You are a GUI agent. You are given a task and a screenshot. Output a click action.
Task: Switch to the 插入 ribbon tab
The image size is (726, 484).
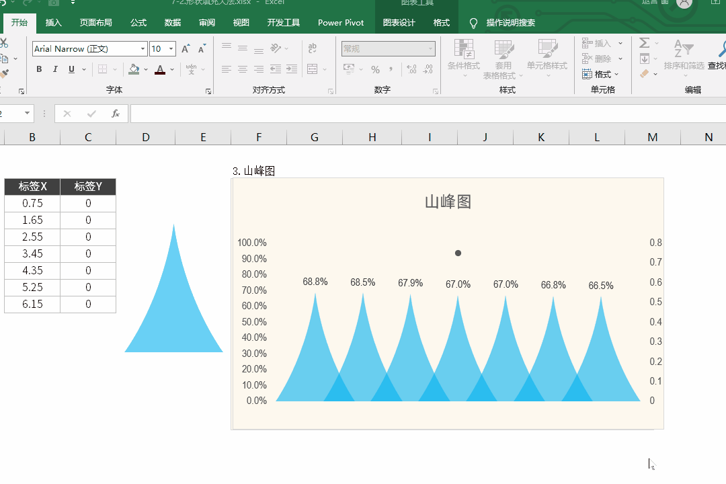(x=53, y=23)
